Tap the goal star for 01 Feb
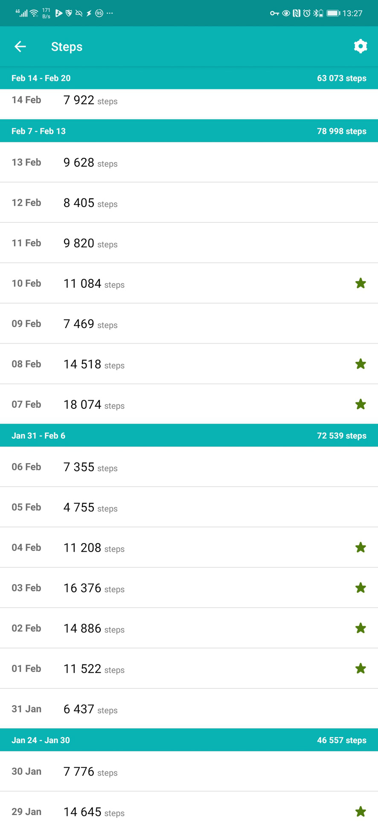 [361, 668]
